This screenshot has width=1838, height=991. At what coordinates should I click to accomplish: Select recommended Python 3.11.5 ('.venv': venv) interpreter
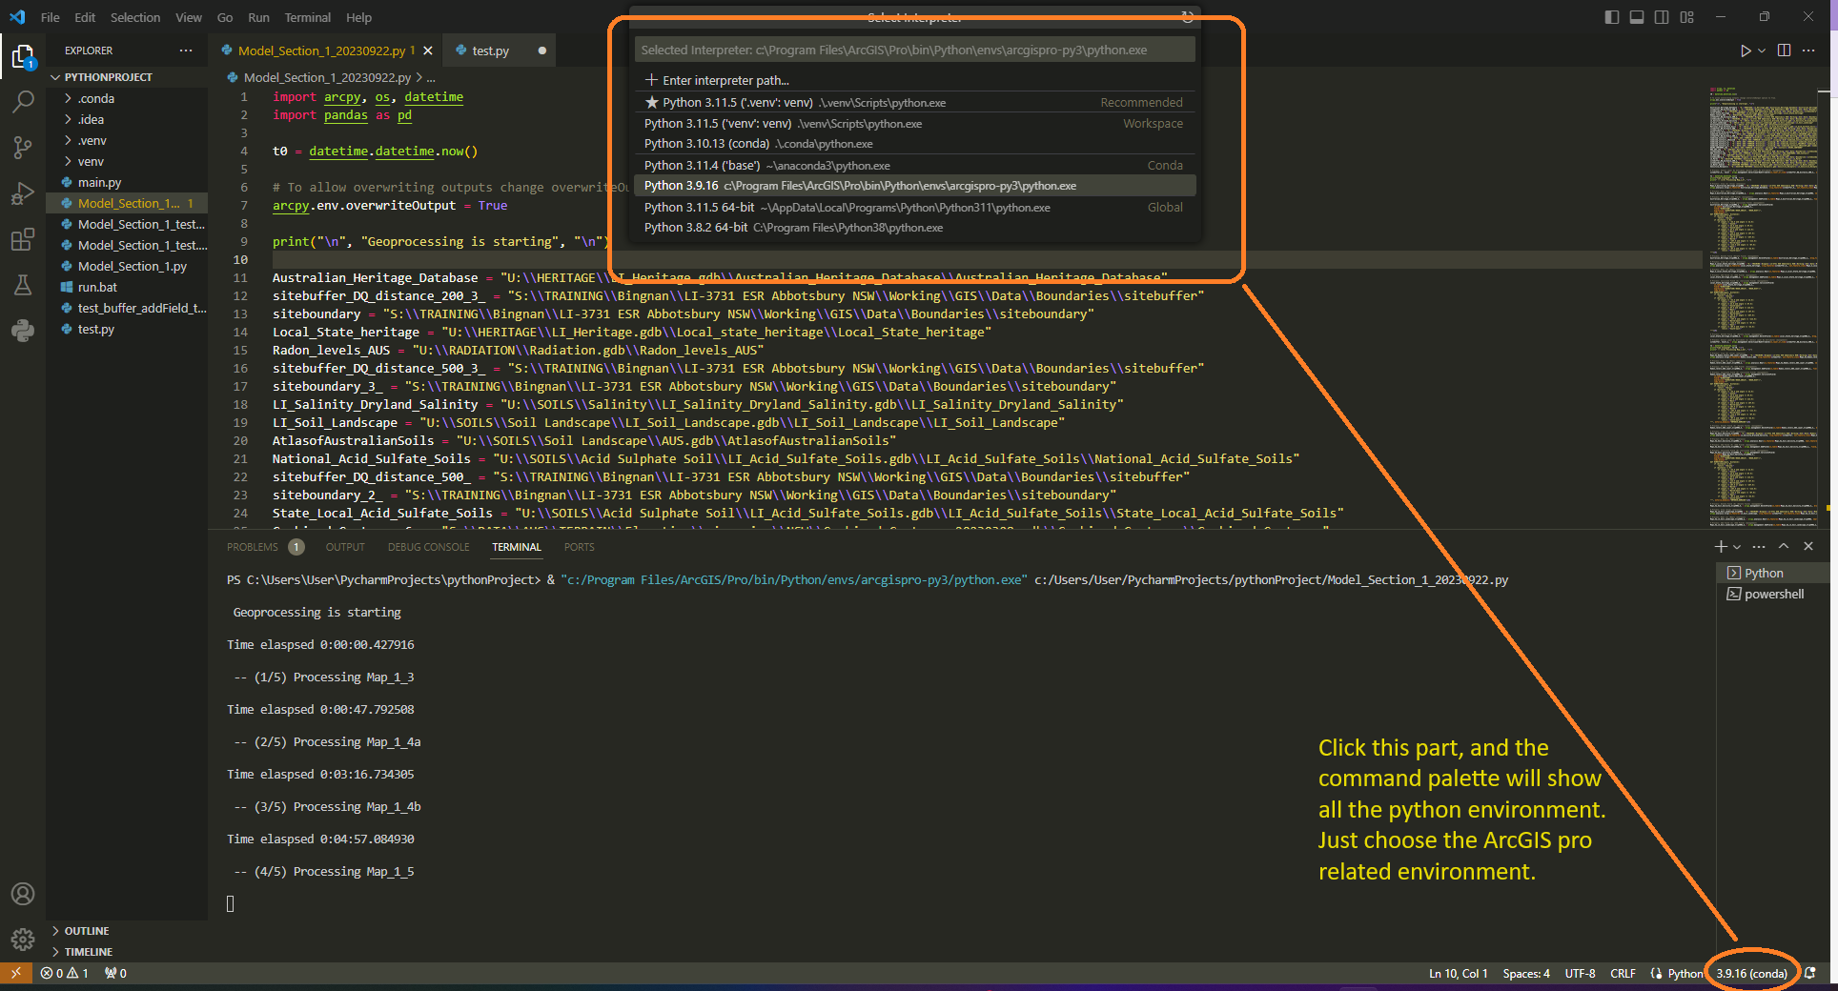tap(915, 102)
